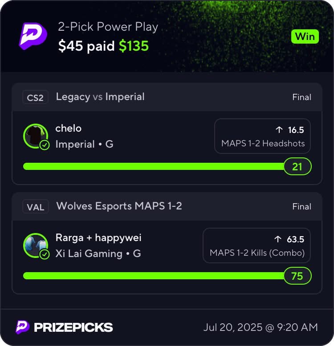Click the small PrizePicks logo in footer
The width and height of the screenshot is (334, 346).
(23, 327)
